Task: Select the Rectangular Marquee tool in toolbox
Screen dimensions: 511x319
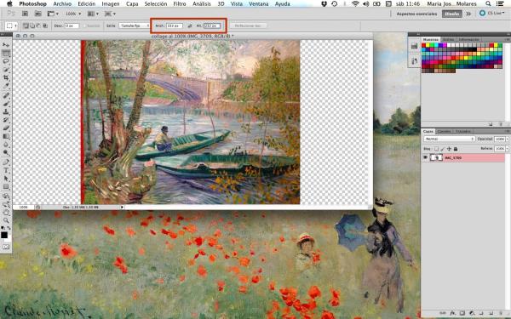Action: [6, 53]
